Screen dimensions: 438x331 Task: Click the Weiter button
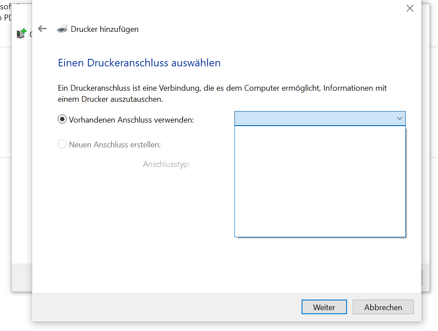(x=324, y=307)
